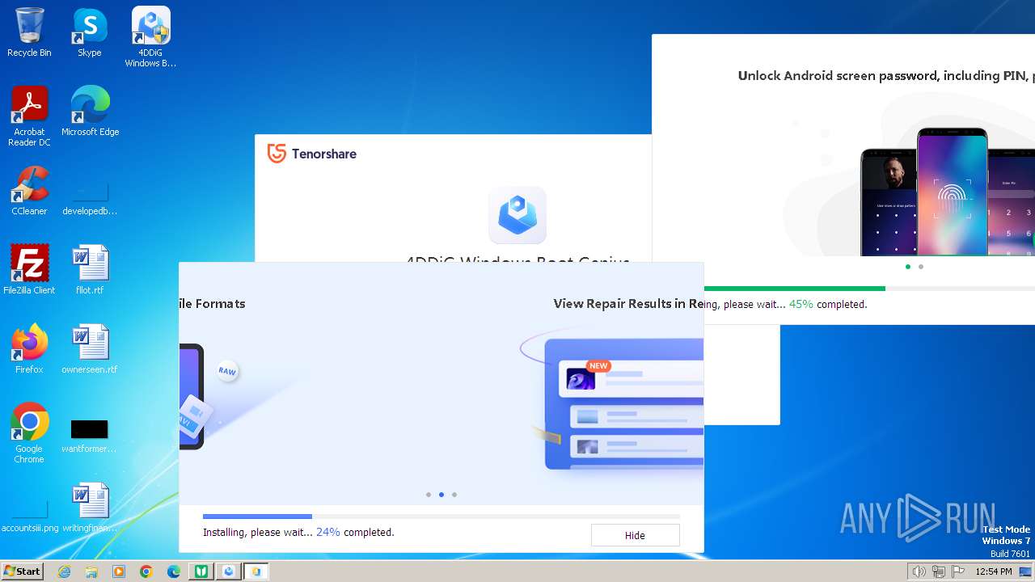Select the developedb... desktop file
Viewport: 1035px width, 582px height.
tap(90, 198)
